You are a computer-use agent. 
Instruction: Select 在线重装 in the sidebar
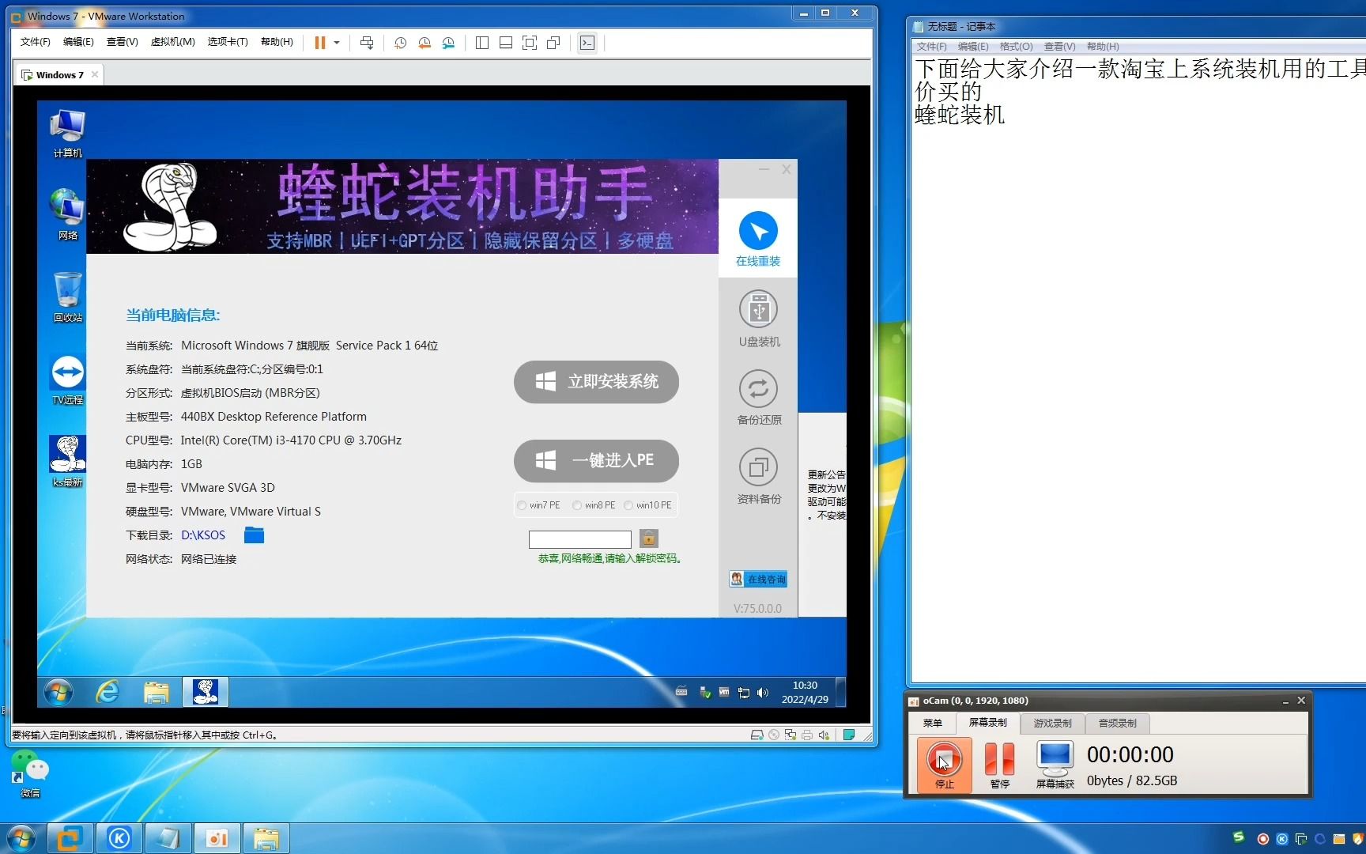coord(758,238)
